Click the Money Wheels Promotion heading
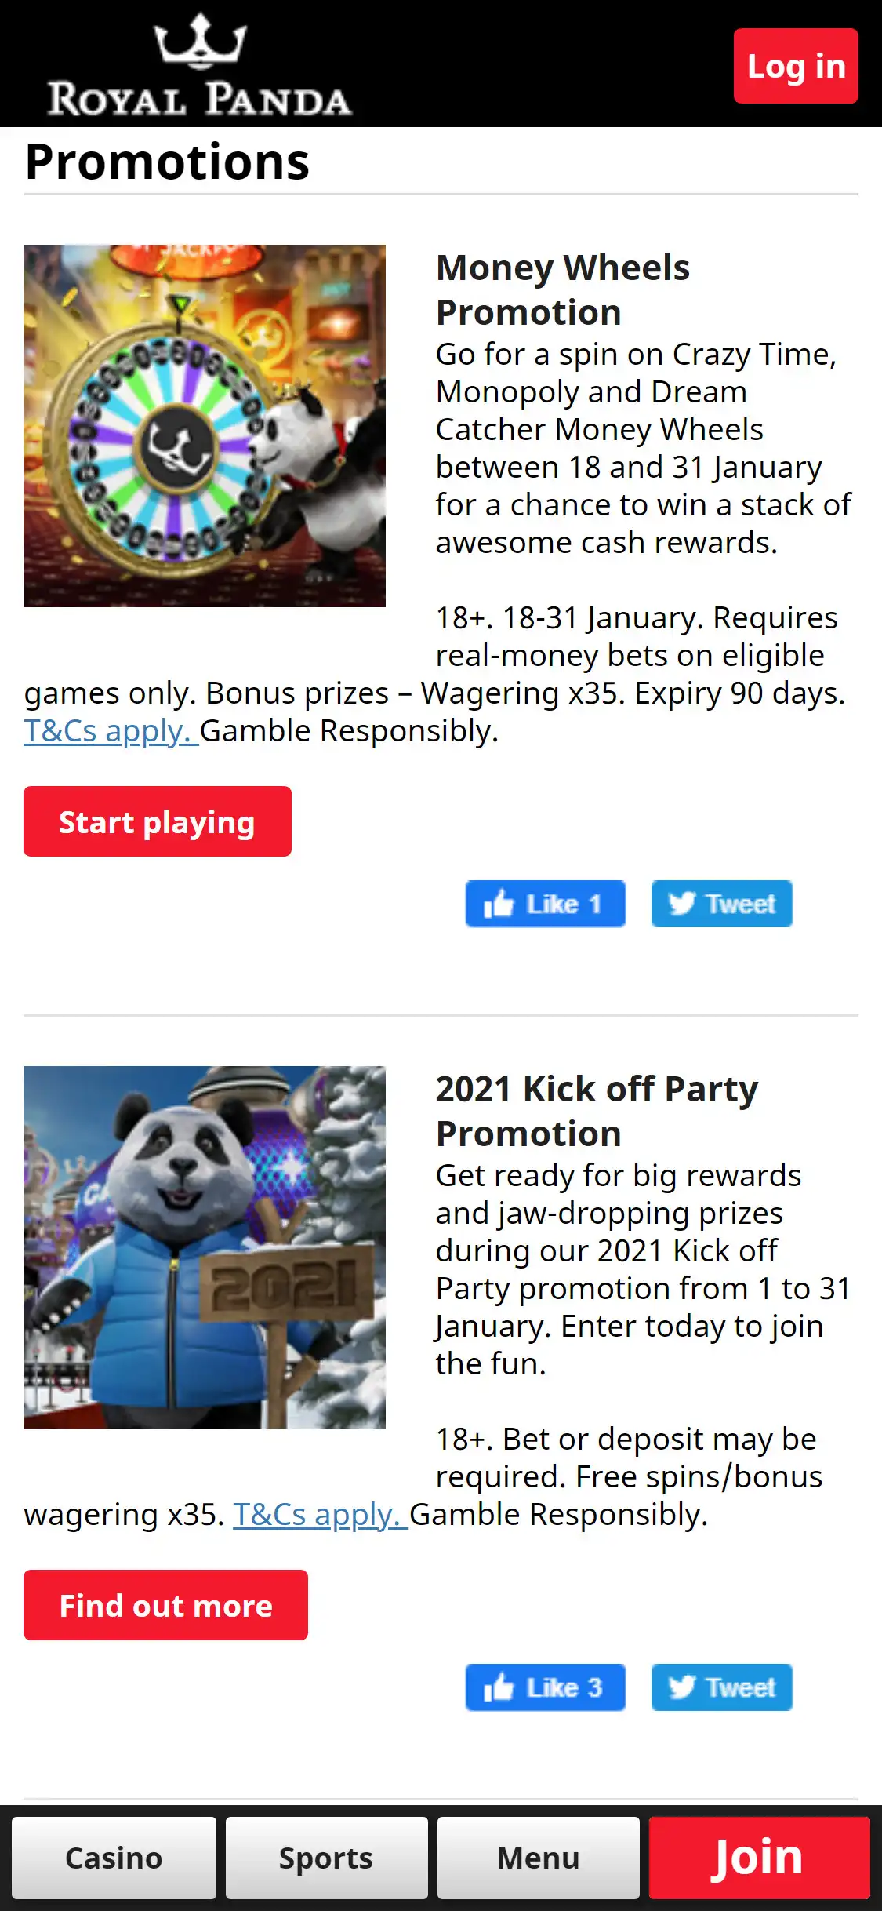882x1911 pixels. coord(563,289)
